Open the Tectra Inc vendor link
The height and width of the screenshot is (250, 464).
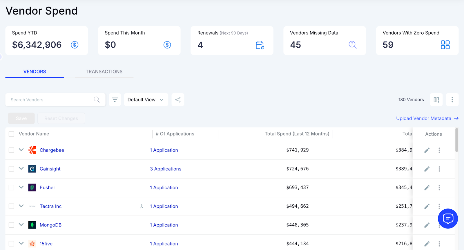51,206
